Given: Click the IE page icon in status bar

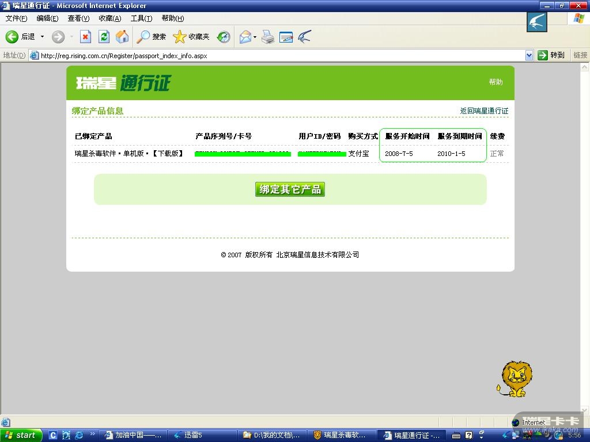Looking at the screenshot, I should pyautogui.click(x=5, y=422).
